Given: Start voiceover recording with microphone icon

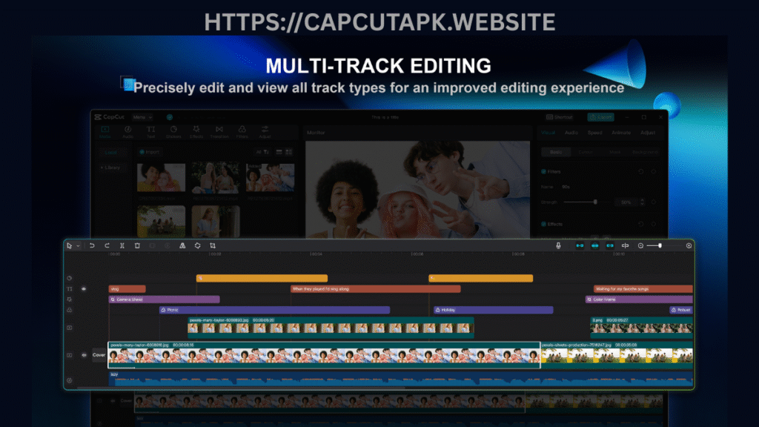Looking at the screenshot, I should pos(558,246).
